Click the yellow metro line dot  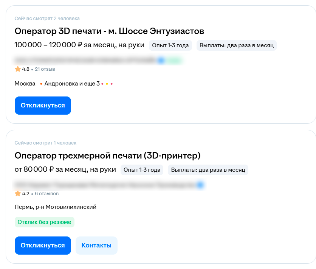[107, 84]
